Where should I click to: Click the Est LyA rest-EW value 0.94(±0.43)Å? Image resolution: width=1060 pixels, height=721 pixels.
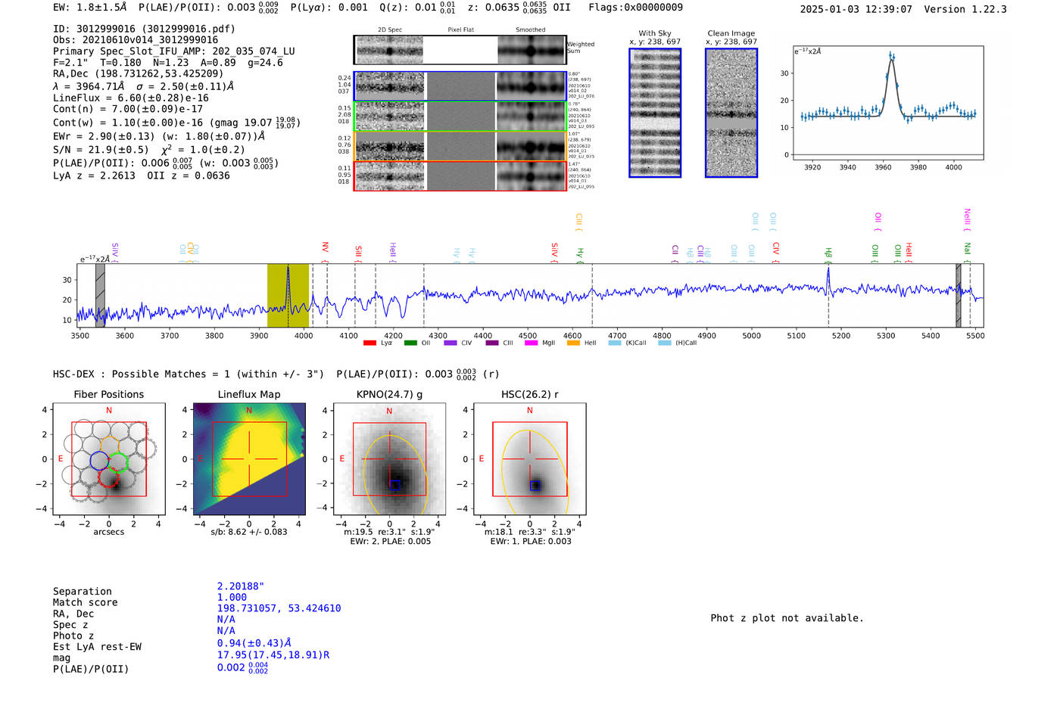pos(254,643)
